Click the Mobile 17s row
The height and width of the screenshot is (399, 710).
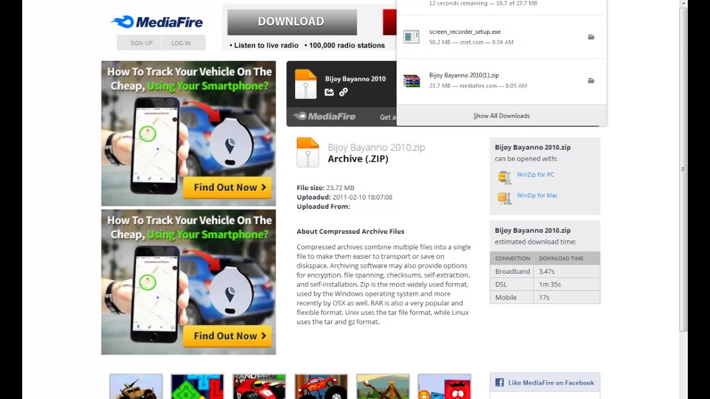click(x=545, y=298)
